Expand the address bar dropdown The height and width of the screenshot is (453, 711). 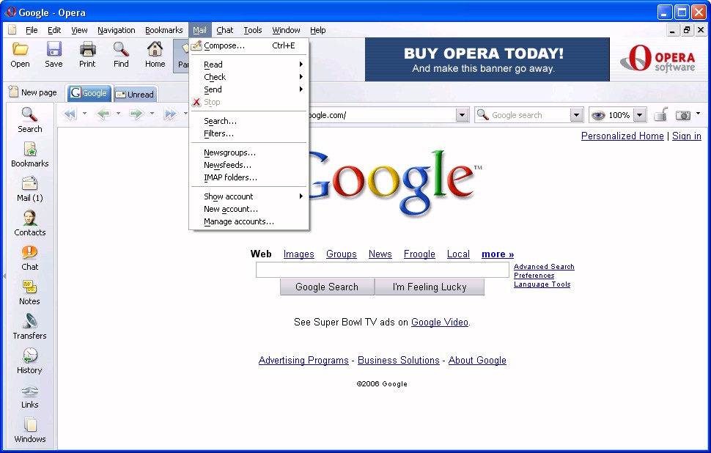(x=462, y=115)
